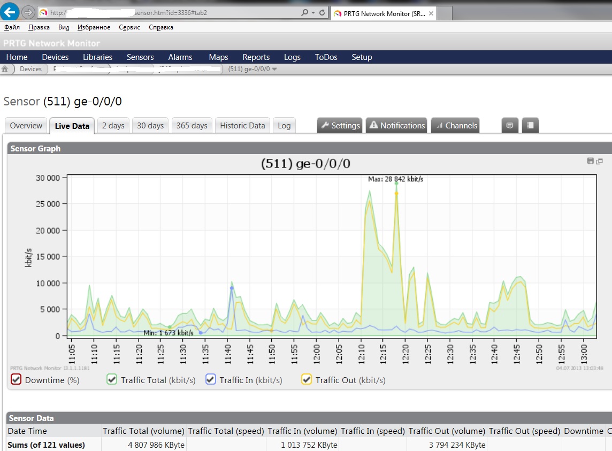Open the Правка browser menu
Viewport: 612px width, 451px height.
coord(39,27)
